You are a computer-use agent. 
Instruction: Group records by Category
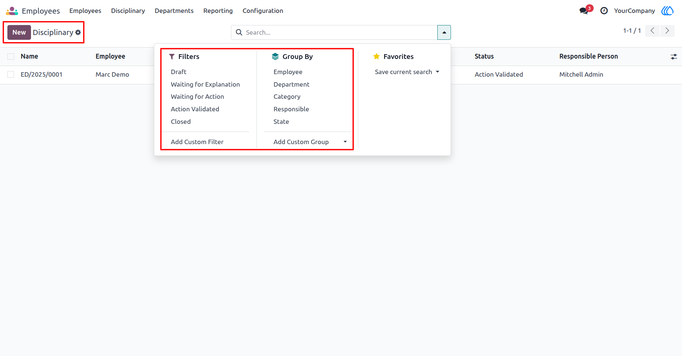point(287,97)
